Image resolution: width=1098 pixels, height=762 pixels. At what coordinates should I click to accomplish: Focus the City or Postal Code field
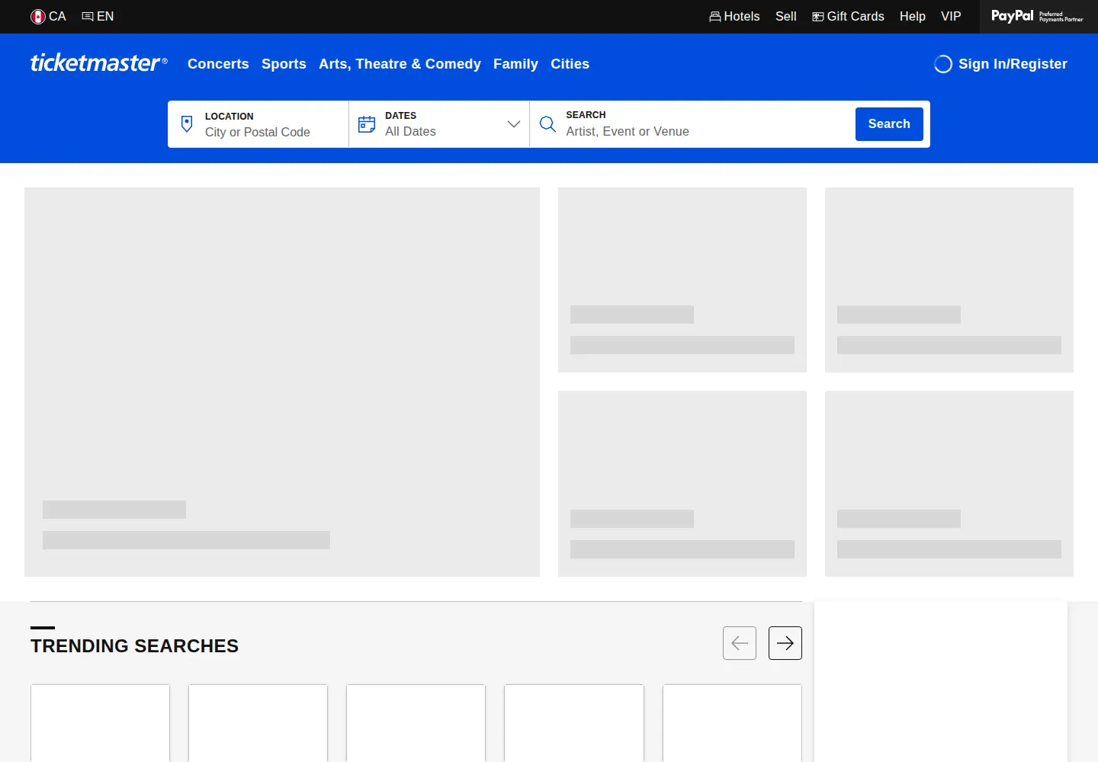point(273,132)
